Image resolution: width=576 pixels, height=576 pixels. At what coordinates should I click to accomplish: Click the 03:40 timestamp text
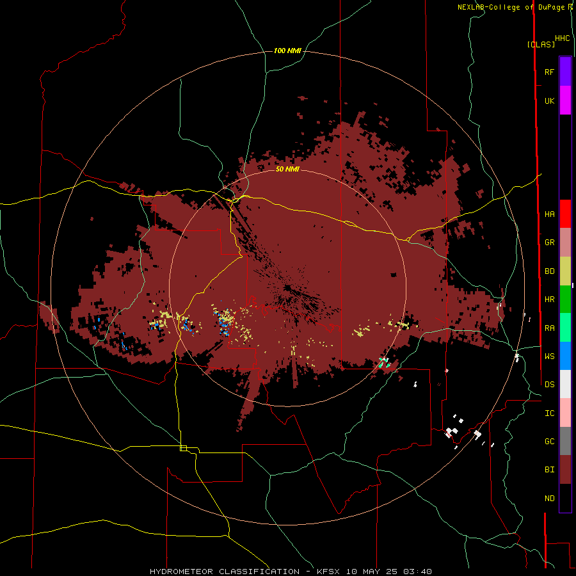417,572
